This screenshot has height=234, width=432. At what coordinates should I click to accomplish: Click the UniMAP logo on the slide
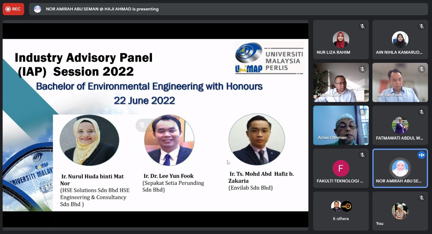(x=269, y=58)
